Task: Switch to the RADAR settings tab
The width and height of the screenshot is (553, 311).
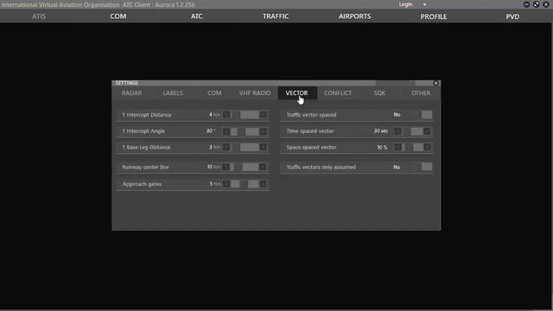Action: pos(132,93)
